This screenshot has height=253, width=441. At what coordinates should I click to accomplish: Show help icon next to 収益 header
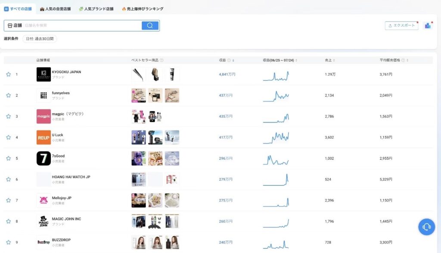coord(229,60)
